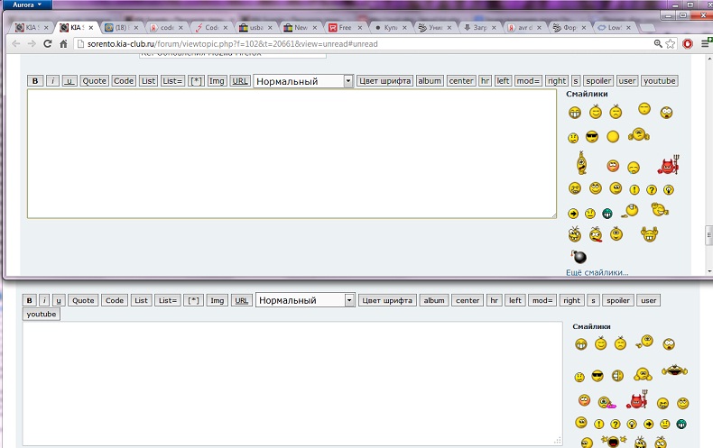Switch to the 'Купи' browser tab
The height and width of the screenshot is (448, 713).
pos(390,27)
